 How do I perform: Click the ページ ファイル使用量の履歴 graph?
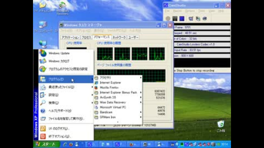point(131,76)
